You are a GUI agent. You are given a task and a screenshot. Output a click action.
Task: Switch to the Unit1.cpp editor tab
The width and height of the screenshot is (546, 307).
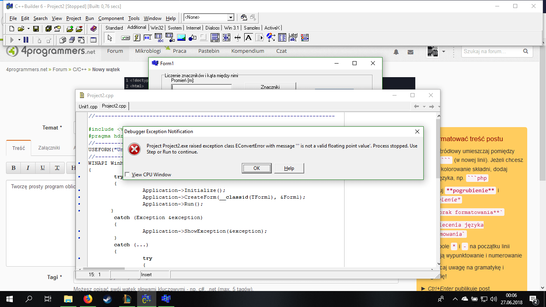(x=88, y=107)
